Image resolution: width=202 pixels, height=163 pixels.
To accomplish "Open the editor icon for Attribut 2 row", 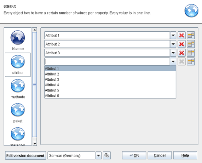I will click(x=191, y=44).
